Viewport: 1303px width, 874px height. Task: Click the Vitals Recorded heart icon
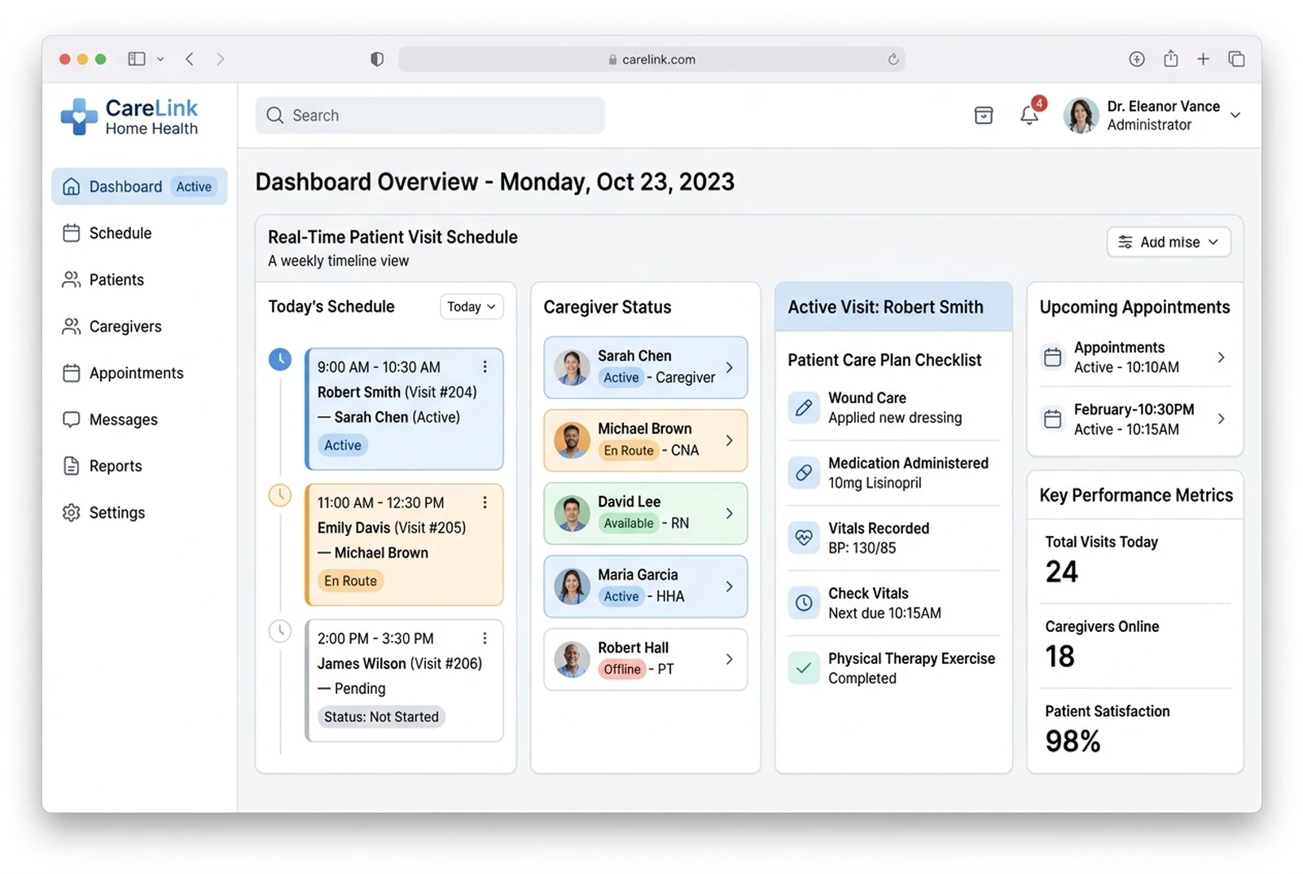coord(804,538)
